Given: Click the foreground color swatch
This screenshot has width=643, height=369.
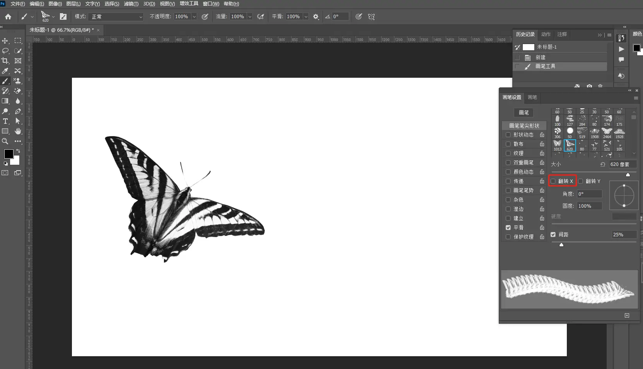Looking at the screenshot, I should (x=9, y=154).
